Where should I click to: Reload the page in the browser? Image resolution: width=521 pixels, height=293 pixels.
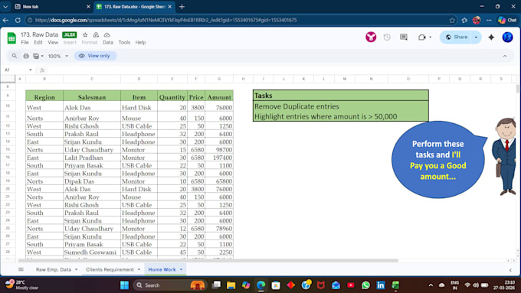click(x=18, y=20)
